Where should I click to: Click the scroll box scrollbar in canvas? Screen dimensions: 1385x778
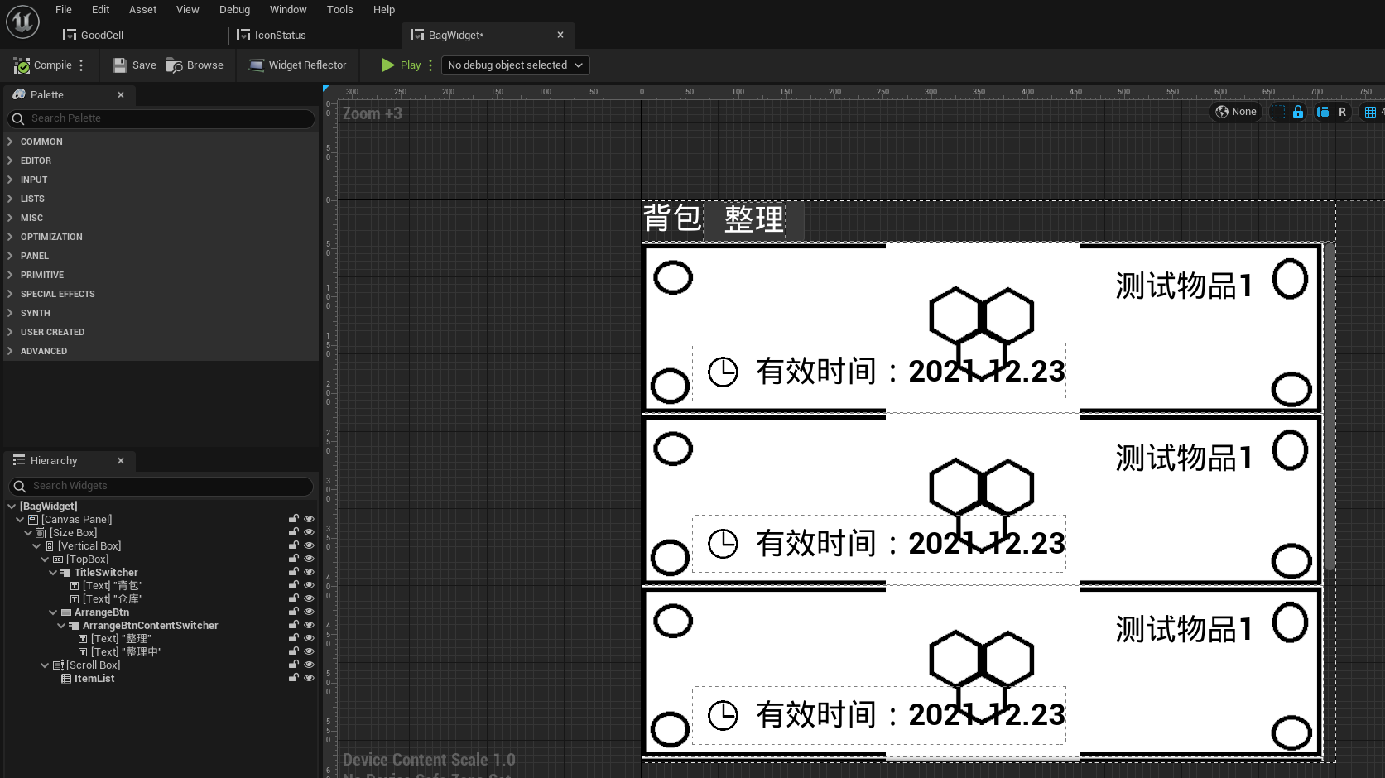1330,406
